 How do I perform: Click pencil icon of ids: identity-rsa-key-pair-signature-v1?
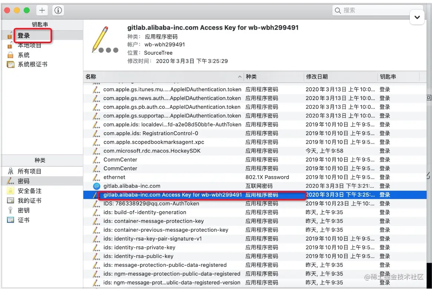[96, 239]
